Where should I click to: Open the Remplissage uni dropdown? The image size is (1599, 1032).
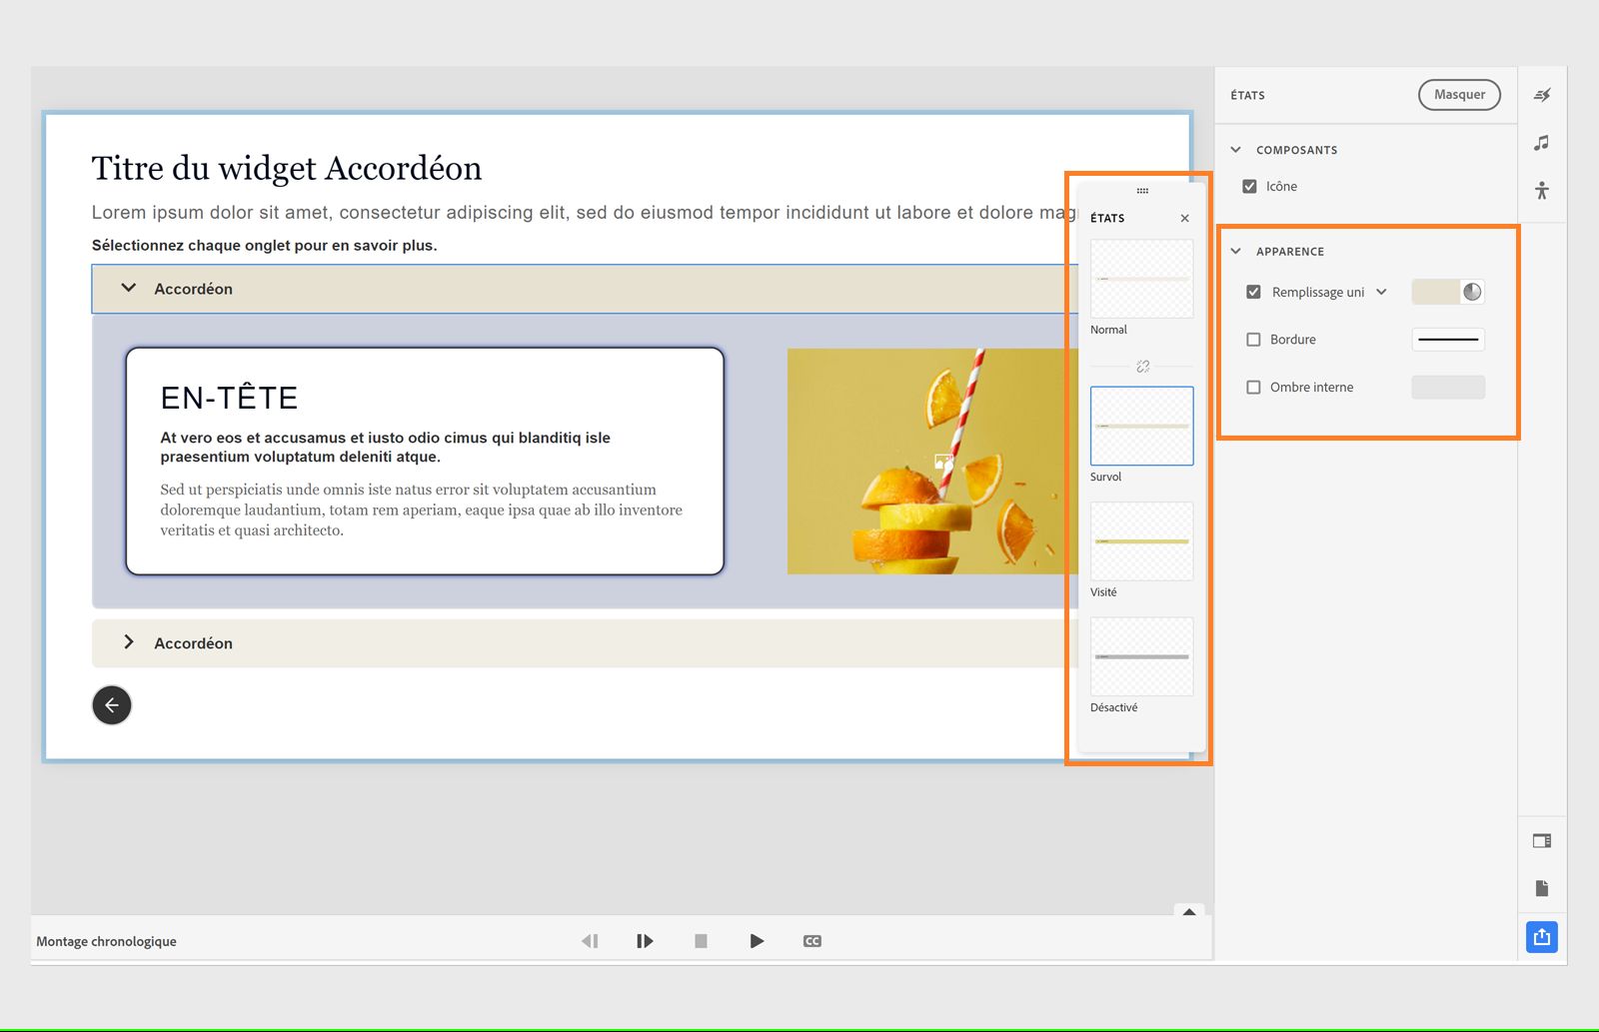[x=1383, y=292]
